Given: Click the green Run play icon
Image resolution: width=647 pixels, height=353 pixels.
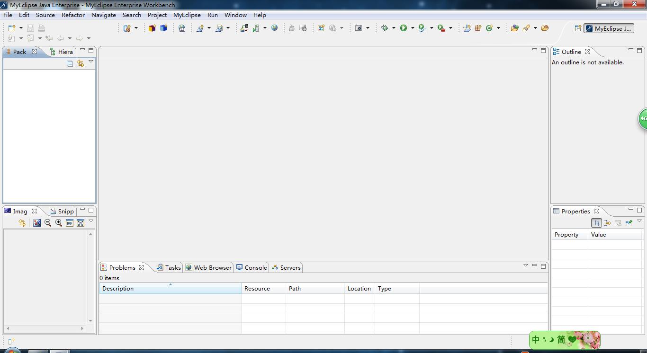Looking at the screenshot, I should pyautogui.click(x=404, y=28).
